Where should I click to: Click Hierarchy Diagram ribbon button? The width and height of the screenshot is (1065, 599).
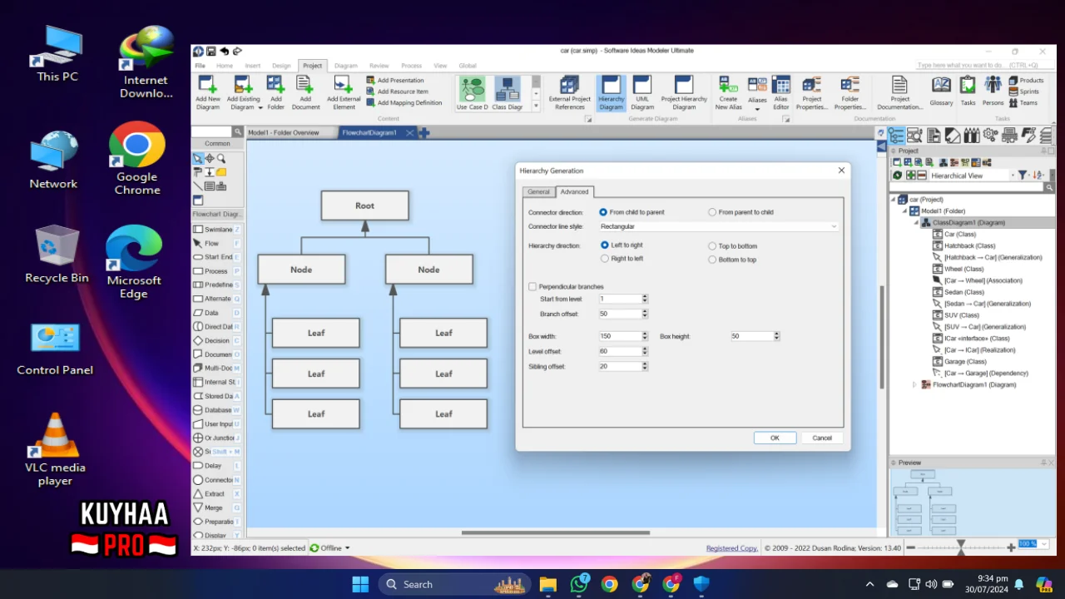click(611, 92)
